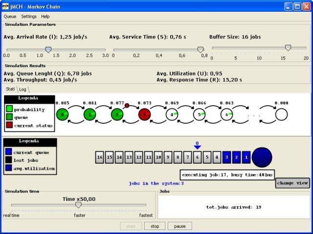This screenshot has width=313, height=234.
Task: Click queue slot number 16
Action: click(x=100, y=157)
